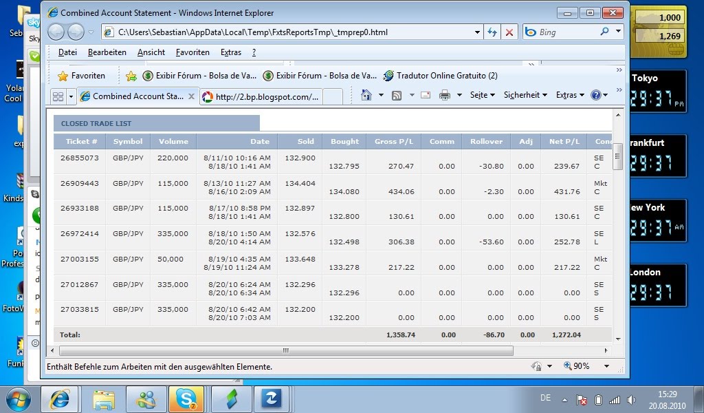Open the Bing search provider dropdown
The height and width of the screenshot is (413, 704).
click(x=618, y=32)
